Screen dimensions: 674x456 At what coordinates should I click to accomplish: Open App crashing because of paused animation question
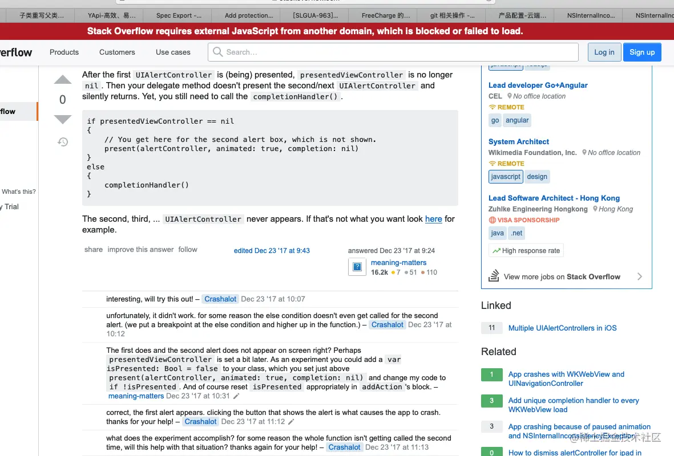579,431
